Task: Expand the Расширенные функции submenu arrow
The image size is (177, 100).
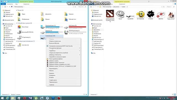Action: click(79, 48)
